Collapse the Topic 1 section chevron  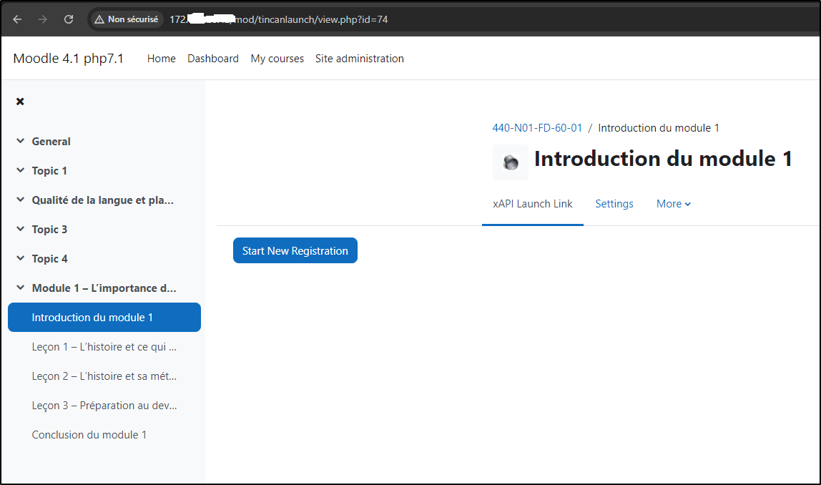point(20,171)
